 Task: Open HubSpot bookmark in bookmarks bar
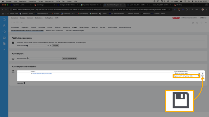[x=56, y=14]
